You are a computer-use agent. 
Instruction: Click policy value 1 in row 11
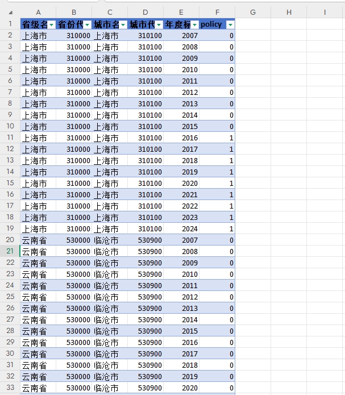(217, 138)
